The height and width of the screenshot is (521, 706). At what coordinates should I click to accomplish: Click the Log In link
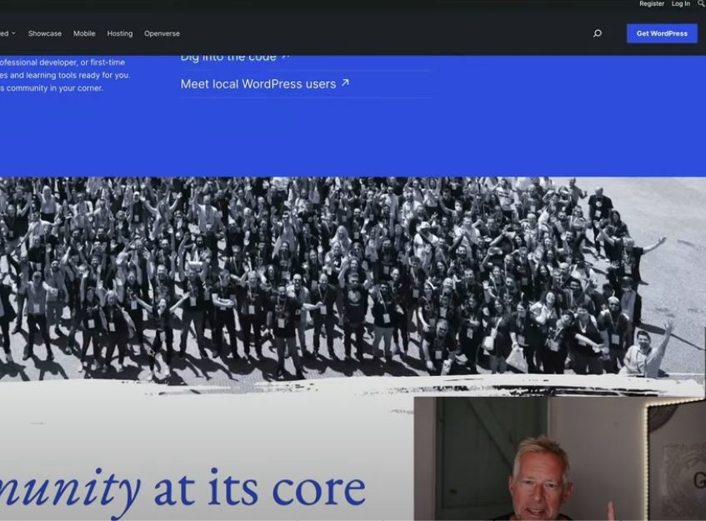[x=681, y=4]
